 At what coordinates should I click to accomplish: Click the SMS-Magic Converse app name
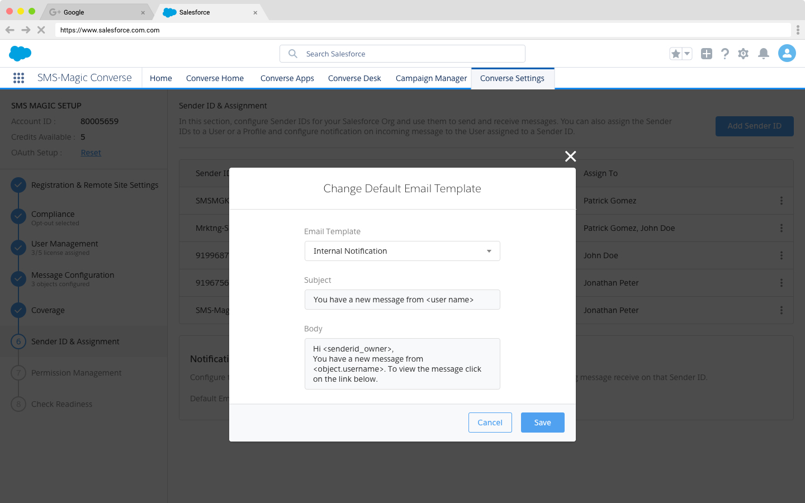point(84,78)
